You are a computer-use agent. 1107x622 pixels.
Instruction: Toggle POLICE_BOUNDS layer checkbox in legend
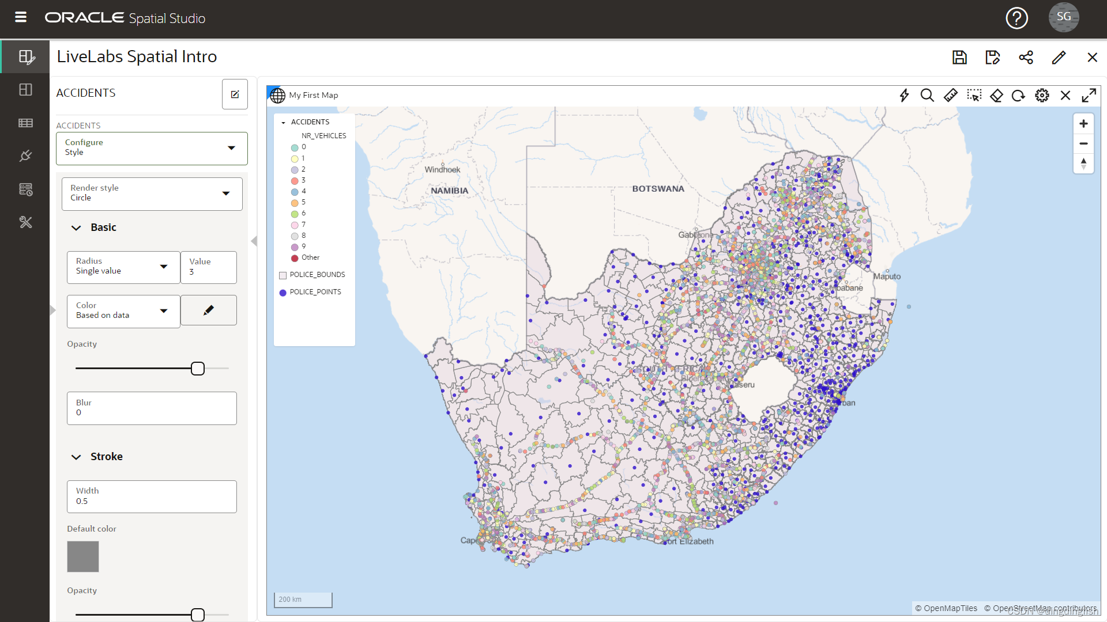pyautogui.click(x=283, y=275)
